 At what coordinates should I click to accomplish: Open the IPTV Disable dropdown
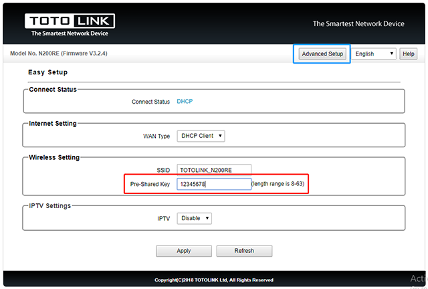(195, 218)
